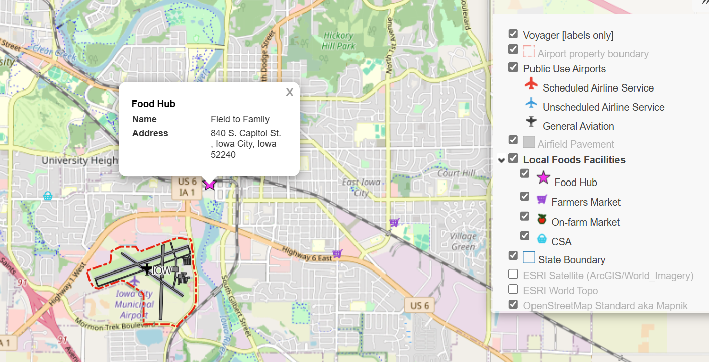Disable the Public Use Airports layer
Viewport: 709px width, 362px height.
[x=513, y=67]
